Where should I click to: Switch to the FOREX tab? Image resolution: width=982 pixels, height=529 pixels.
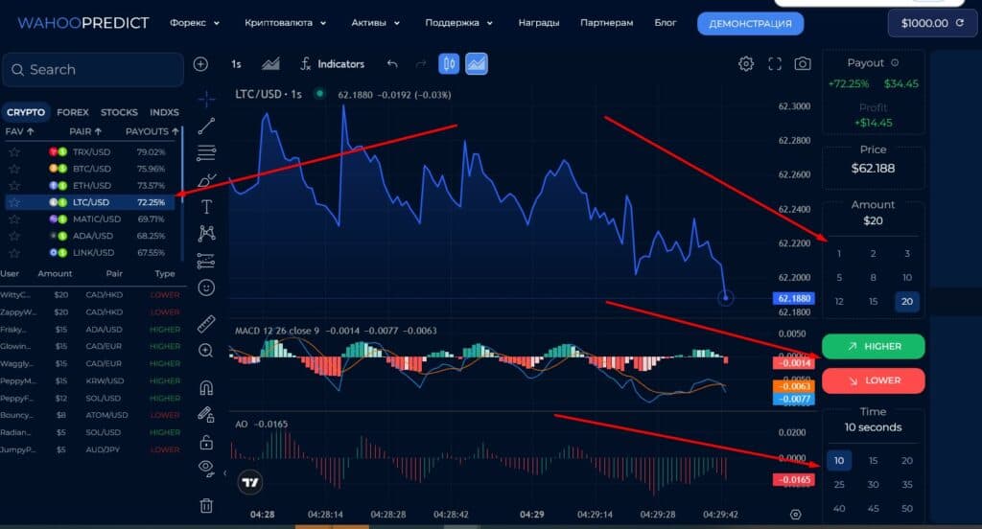[x=73, y=112]
